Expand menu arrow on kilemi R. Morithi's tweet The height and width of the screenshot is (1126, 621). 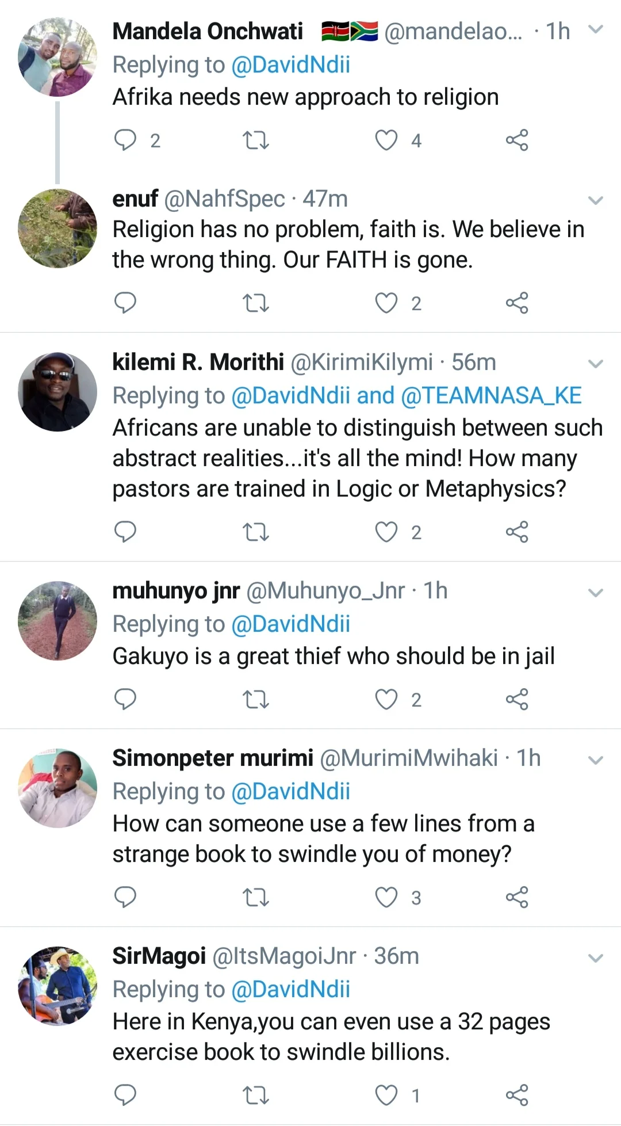596,364
